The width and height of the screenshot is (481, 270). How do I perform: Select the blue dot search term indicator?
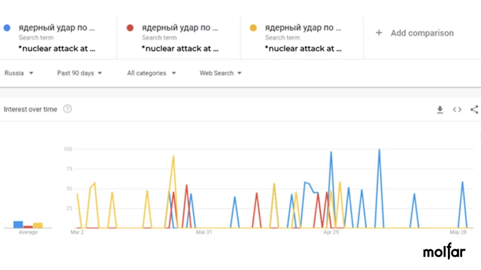pos(7,28)
